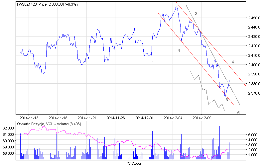Click the 2 380,0 price axis label
Screen dimensions: 266x166
[x=254, y=84]
